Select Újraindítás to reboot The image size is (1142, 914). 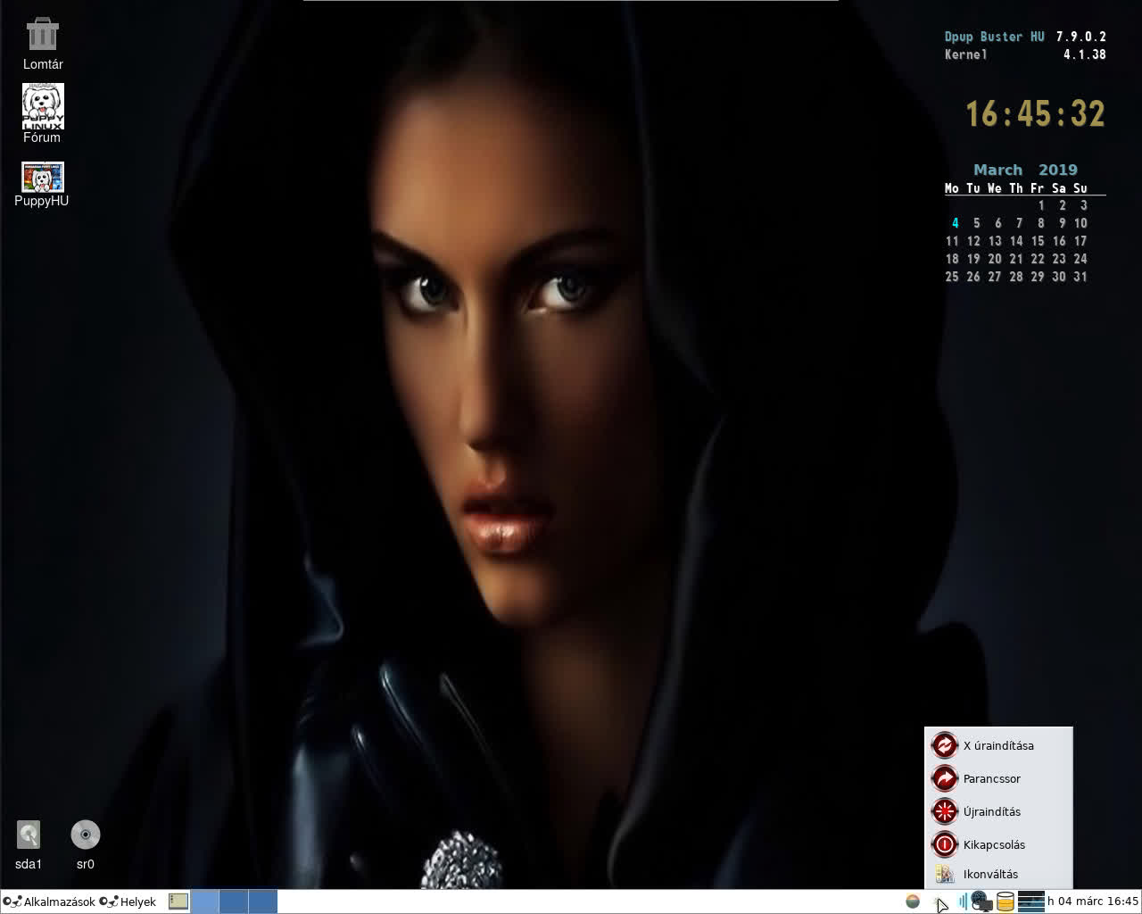[x=998, y=811]
